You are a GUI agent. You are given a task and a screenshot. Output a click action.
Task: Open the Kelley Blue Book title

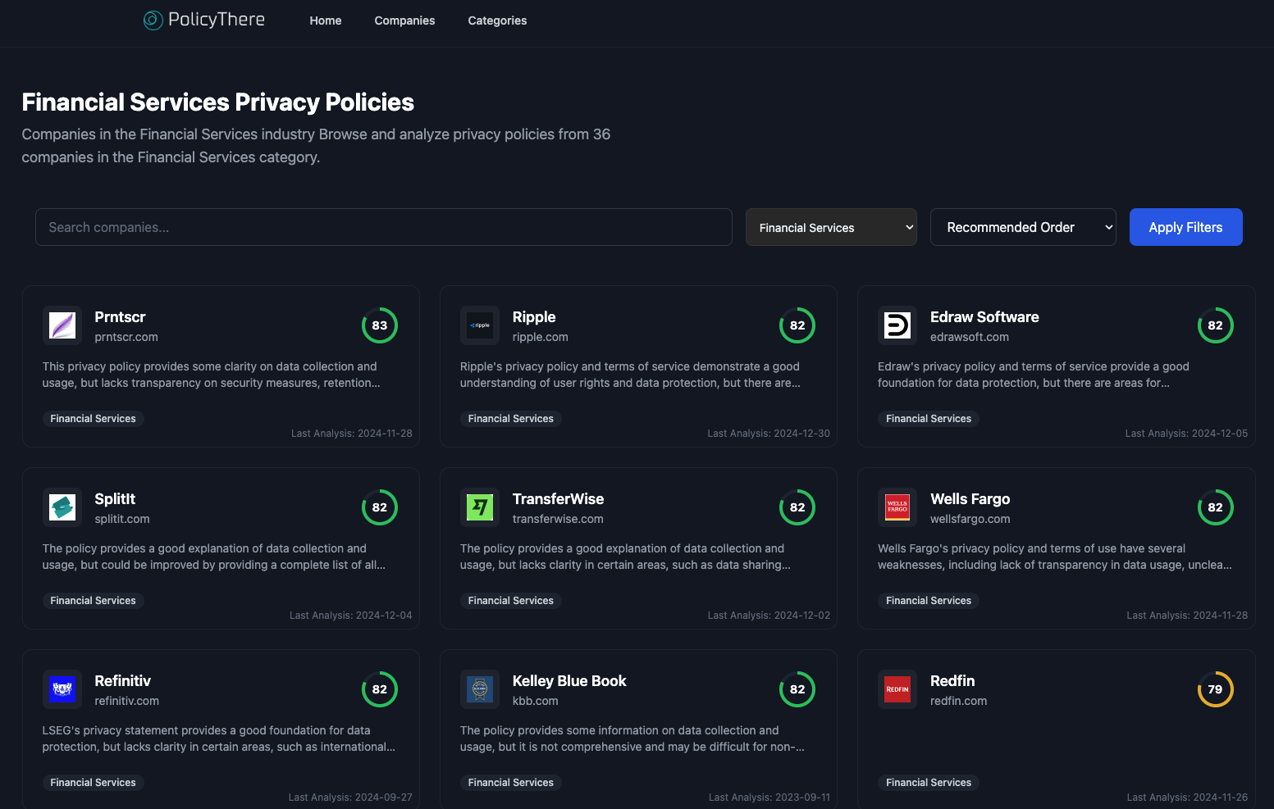click(569, 681)
